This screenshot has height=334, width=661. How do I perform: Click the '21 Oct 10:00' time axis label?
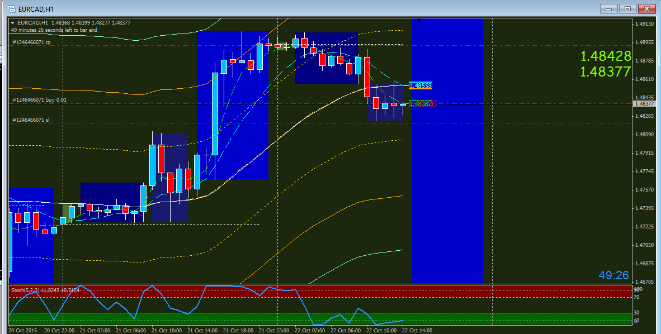(x=167, y=330)
